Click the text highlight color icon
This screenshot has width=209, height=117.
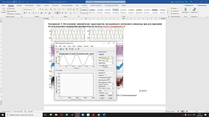point(45,13)
